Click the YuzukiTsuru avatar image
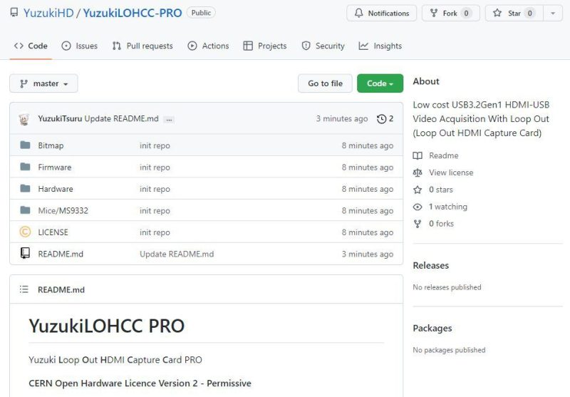Image resolution: width=570 pixels, height=397 pixels. click(x=25, y=119)
